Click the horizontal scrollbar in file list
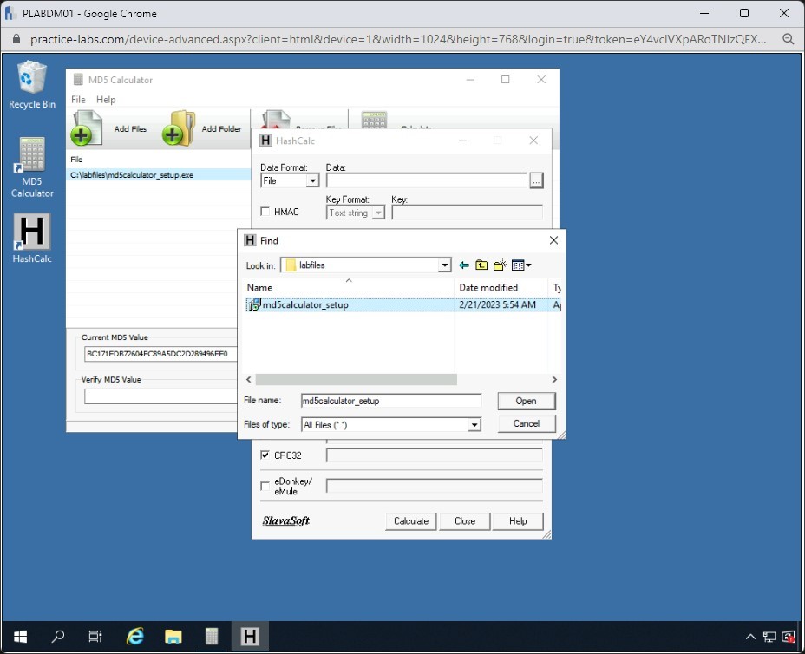Screen dimensions: 805x654 coord(356,379)
